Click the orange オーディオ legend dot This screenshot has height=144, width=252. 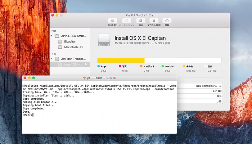(141, 66)
